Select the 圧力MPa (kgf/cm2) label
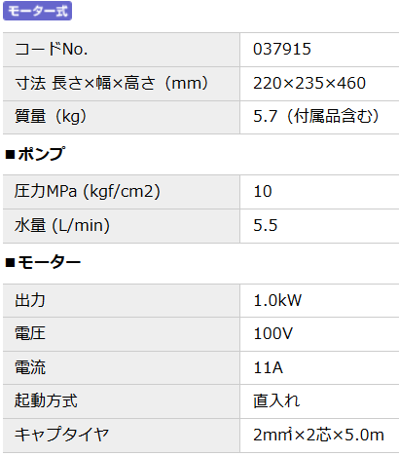399x456 pixels. 88,191
